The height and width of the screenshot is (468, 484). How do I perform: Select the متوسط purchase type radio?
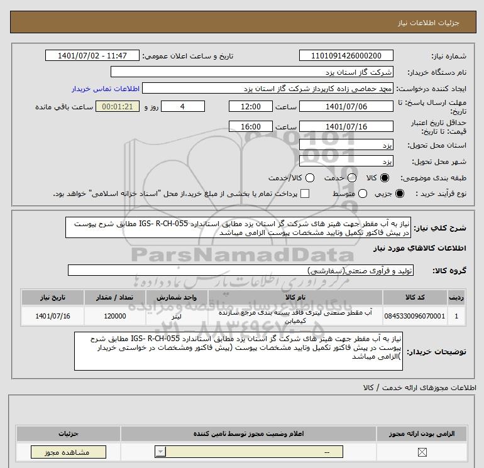click(363, 193)
